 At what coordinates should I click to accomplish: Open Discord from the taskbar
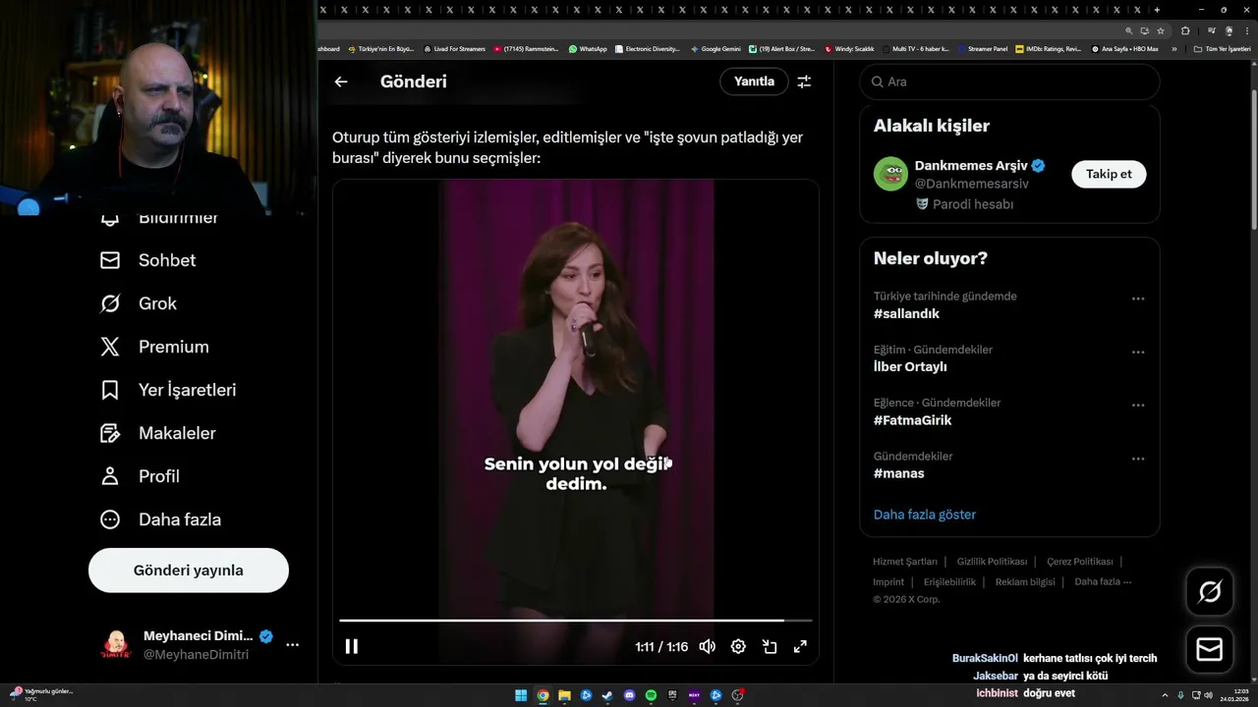pos(629,695)
